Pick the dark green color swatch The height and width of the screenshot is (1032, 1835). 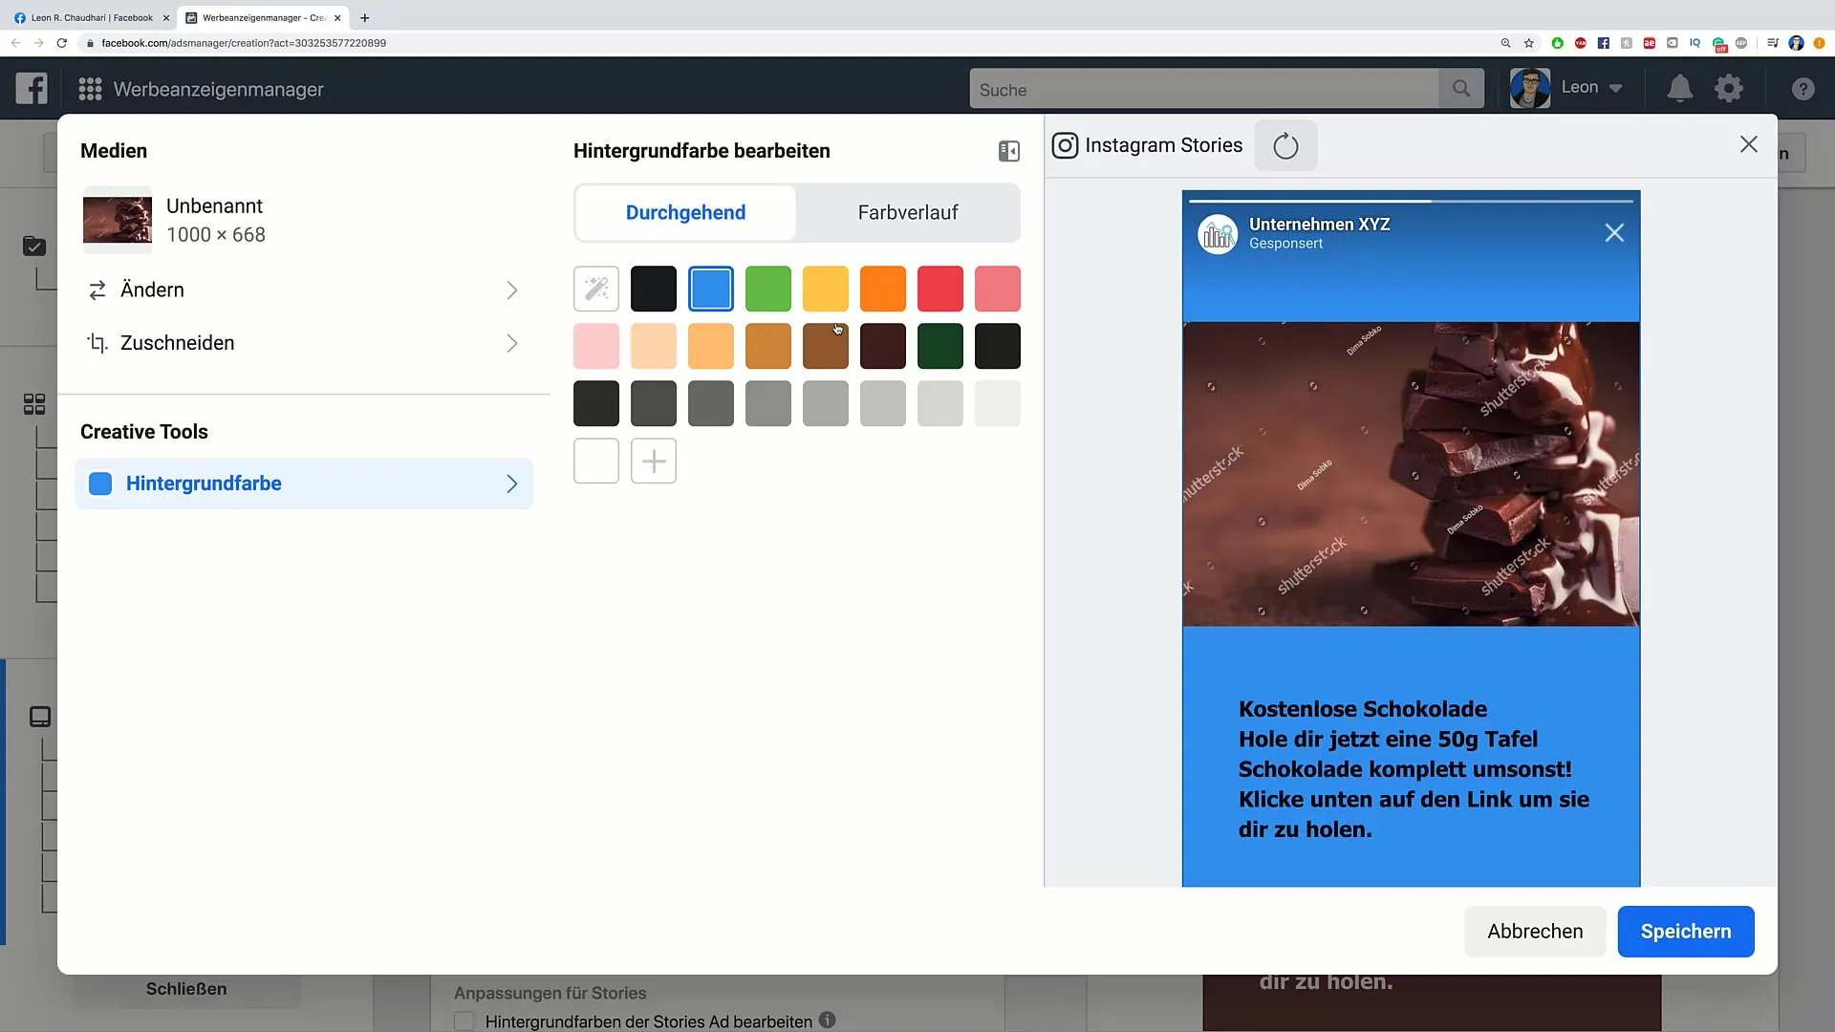coord(940,346)
